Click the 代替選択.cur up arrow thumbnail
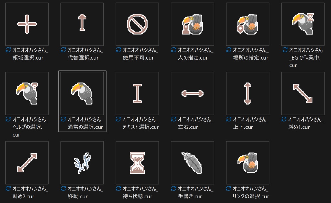 (x=82, y=24)
